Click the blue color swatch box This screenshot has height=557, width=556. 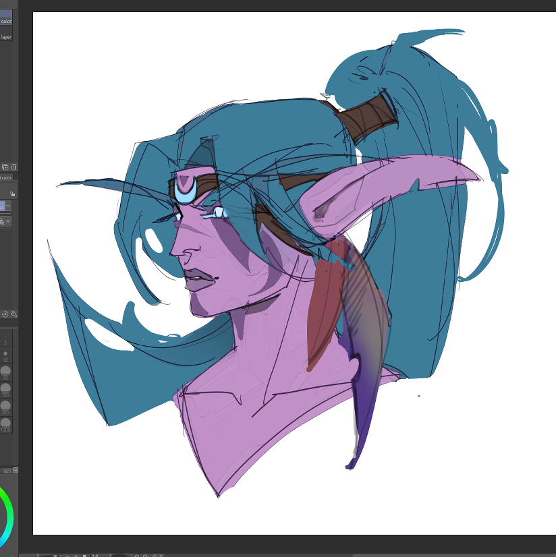coord(2,206)
